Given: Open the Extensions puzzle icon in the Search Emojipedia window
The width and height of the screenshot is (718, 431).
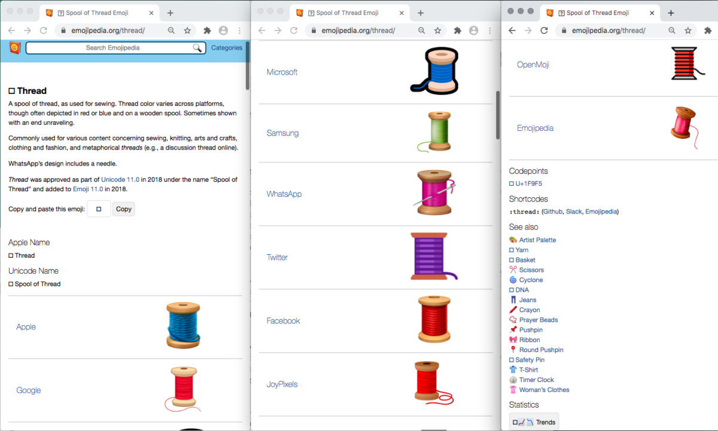Looking at the screenshot, I should 207,30.
